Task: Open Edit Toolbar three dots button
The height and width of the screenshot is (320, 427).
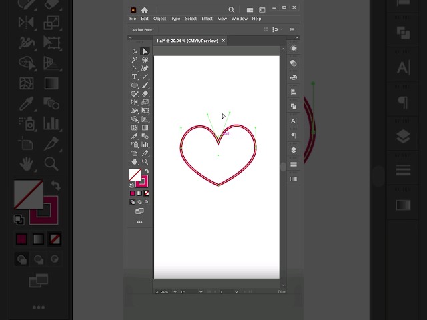Action: [x=139, y=222]
